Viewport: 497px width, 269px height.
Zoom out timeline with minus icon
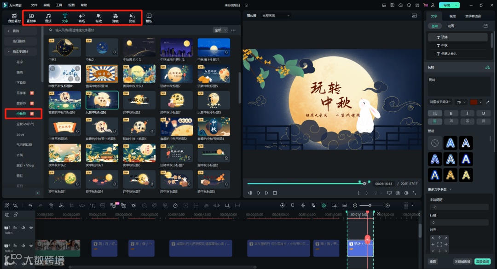tap(355, 206)
